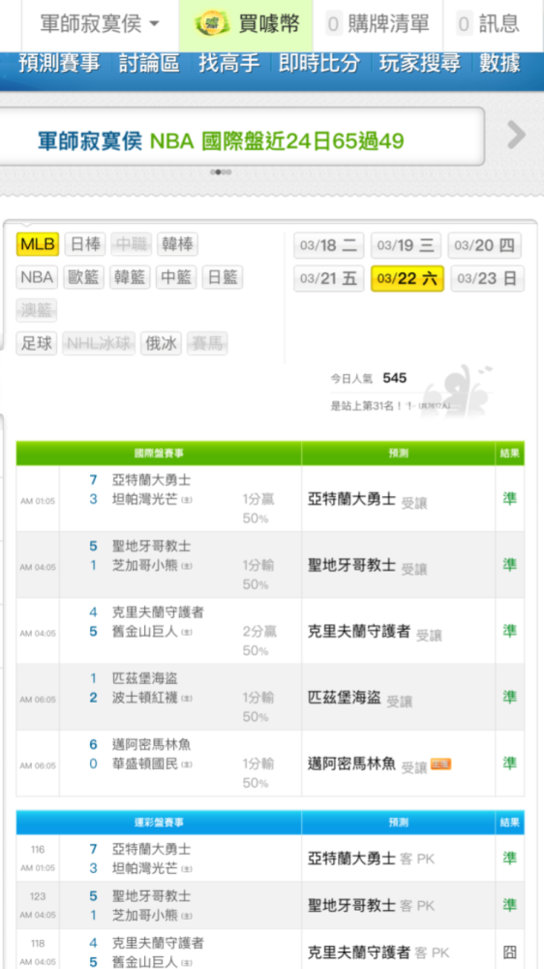Click the banner carousel pagination dots

point(221,172)
